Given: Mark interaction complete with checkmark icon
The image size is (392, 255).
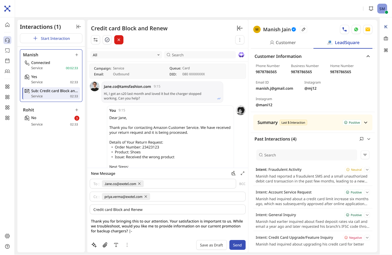Looking at the screenshot, I should pyautogui.click(x=107, y=40).
